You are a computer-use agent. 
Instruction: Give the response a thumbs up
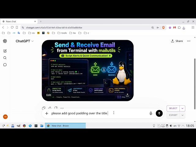tap(50, 108)
